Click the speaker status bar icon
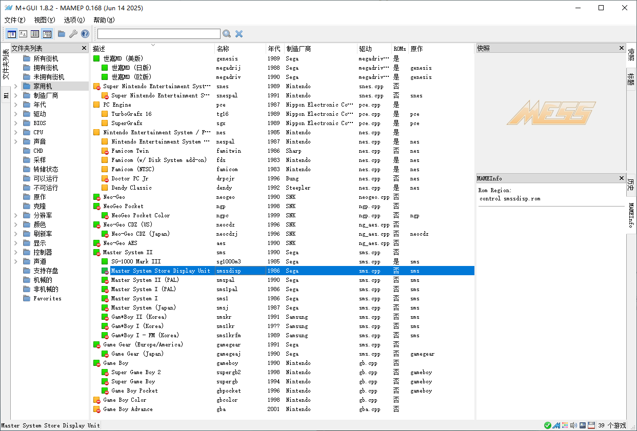Screen dimensions: 637x431 [x=573, y=425]
